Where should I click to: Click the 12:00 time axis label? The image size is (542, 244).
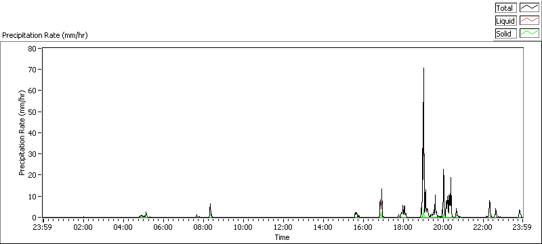pos(283,227)
